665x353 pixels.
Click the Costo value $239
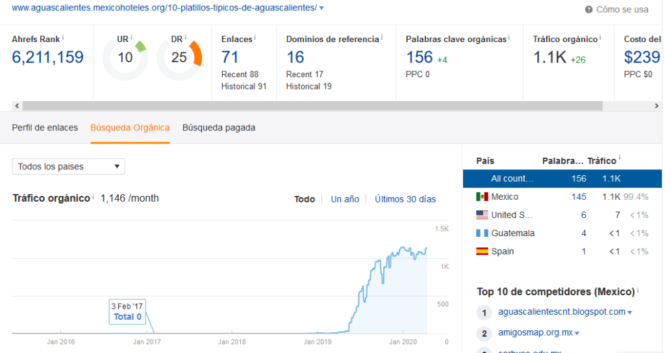point(642,57)
